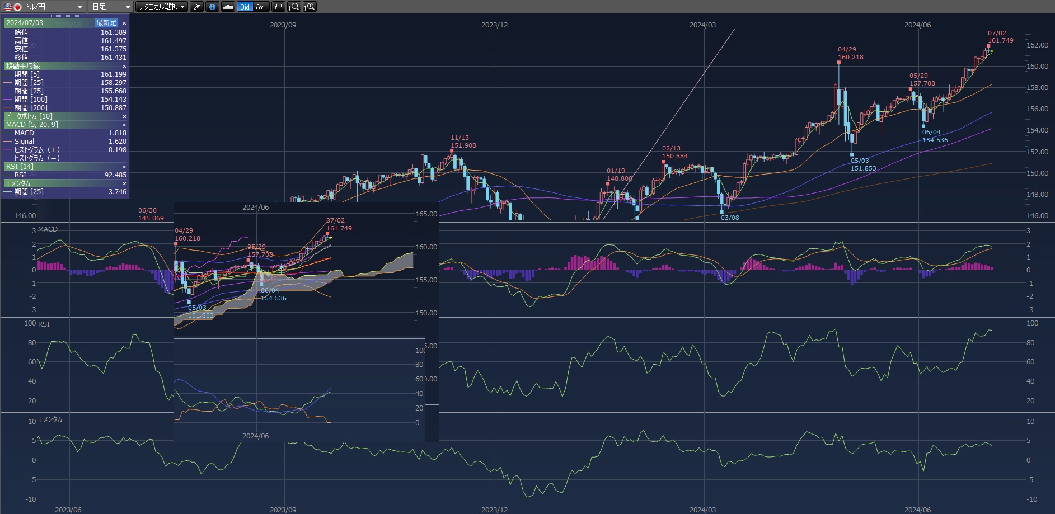This screenshot has width=1055, height=514.
Task: Close the 移動平均線 indicator section
Action: click(x=124, y=66)
